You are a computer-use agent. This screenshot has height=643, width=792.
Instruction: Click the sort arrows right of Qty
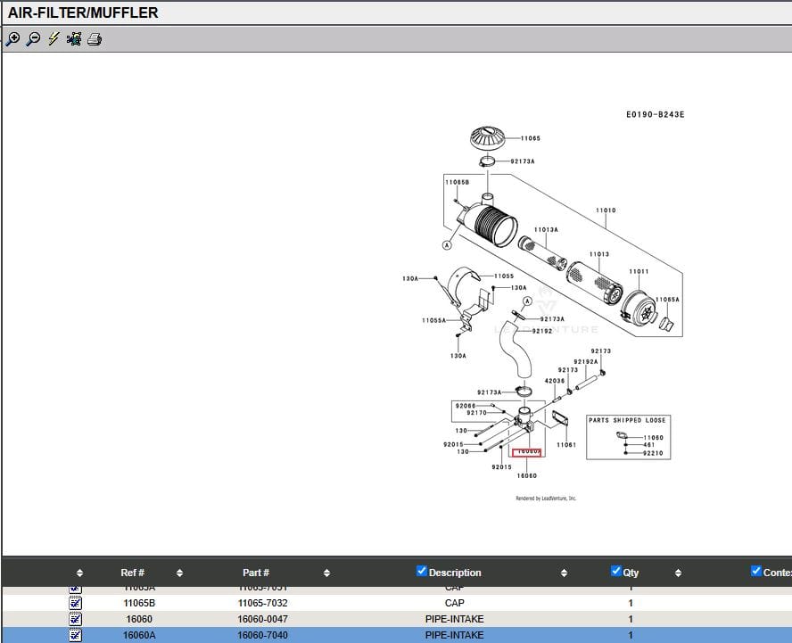pos(678,573)
